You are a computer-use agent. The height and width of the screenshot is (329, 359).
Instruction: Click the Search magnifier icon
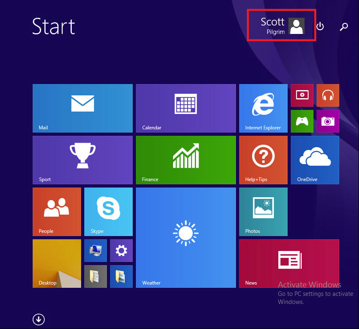[344, 27]
